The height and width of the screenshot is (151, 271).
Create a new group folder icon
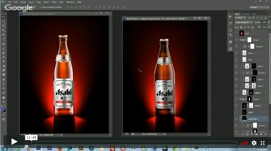point(256,134)
